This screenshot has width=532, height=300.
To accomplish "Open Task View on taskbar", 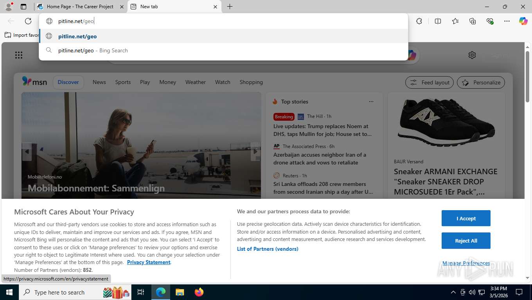I will (141, 292).
